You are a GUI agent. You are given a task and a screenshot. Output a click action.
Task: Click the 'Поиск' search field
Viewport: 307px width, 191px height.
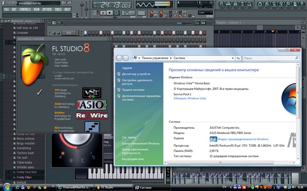click(x=271, y=58)
